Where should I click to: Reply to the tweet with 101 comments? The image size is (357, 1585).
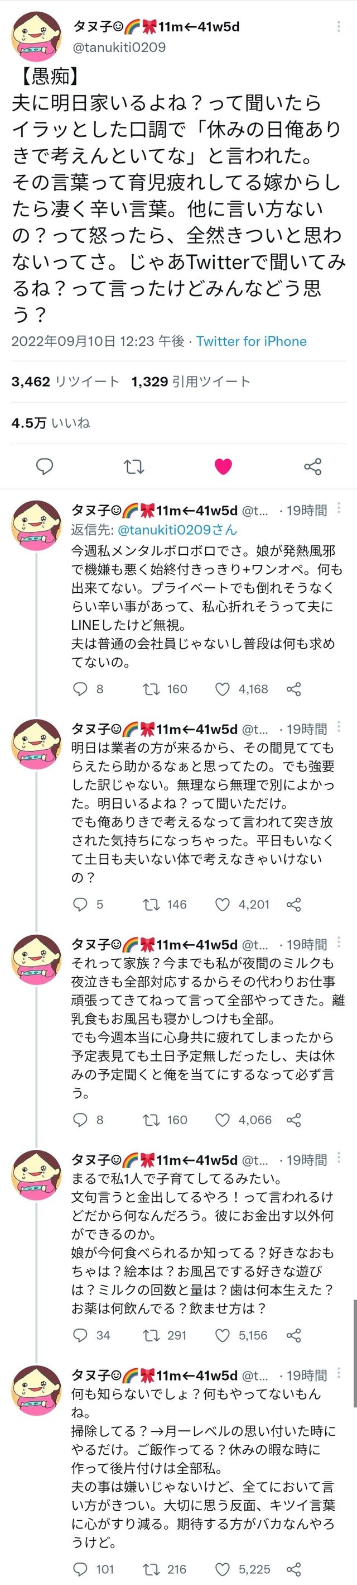80,1569
